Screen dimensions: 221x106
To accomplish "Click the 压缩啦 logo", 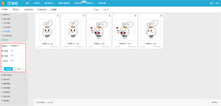I will [9, 3].
